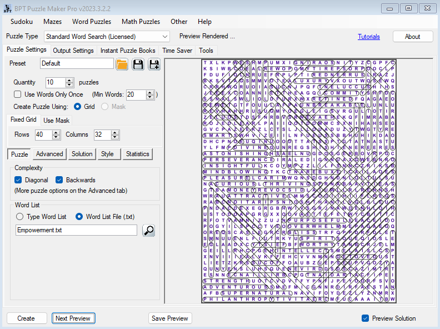Browse for a word list file with the magnifier
The image size is (440, 329).
[x=148, y=230]
